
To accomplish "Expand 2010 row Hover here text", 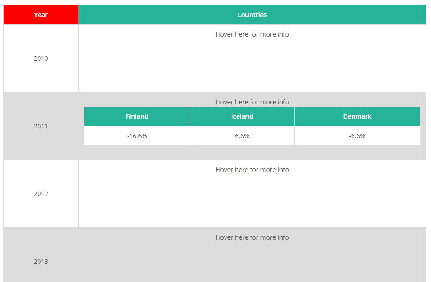I will point(252,34).
